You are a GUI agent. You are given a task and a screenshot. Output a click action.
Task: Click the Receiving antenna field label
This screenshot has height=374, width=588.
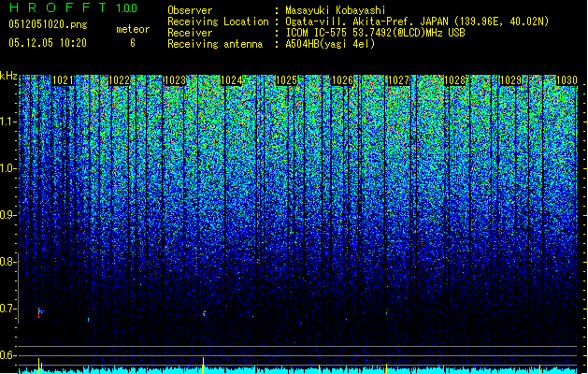tap(215, 44)
